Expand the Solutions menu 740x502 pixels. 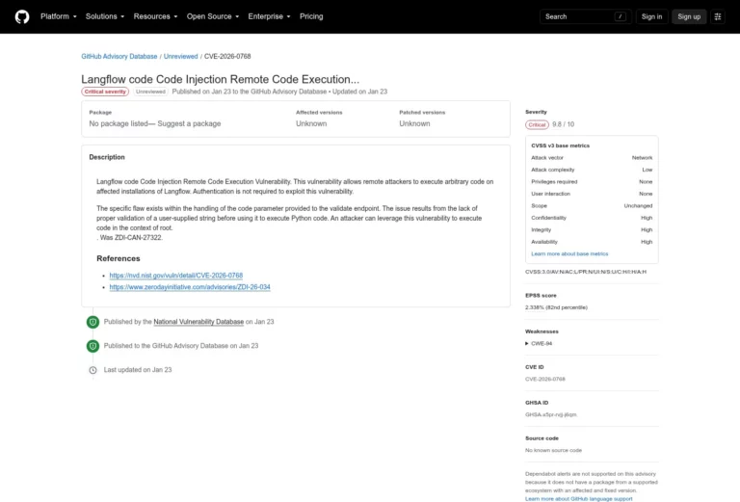point(105,16)
